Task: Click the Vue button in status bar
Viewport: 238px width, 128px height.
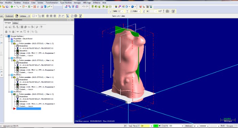Action: point(130,126)
